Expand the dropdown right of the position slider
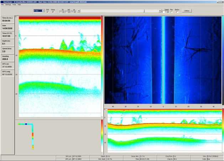 coord(160,11)
